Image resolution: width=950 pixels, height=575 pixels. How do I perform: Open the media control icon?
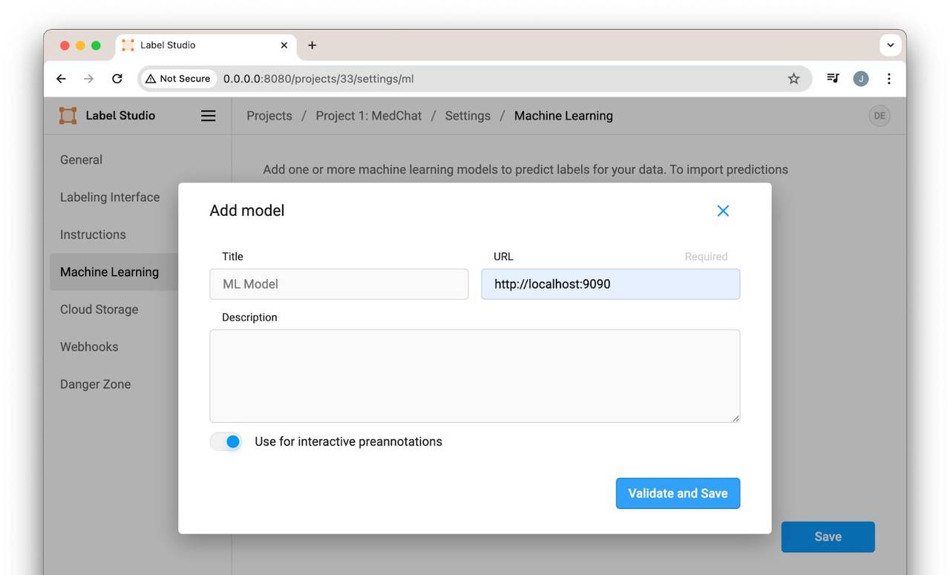point(833,79)
